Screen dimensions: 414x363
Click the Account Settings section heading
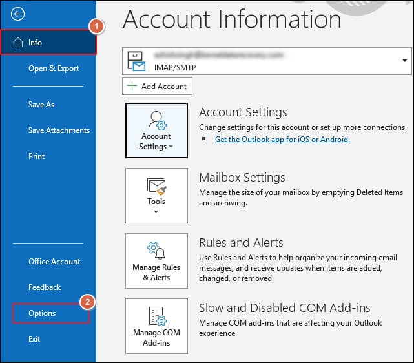point(243,112)
